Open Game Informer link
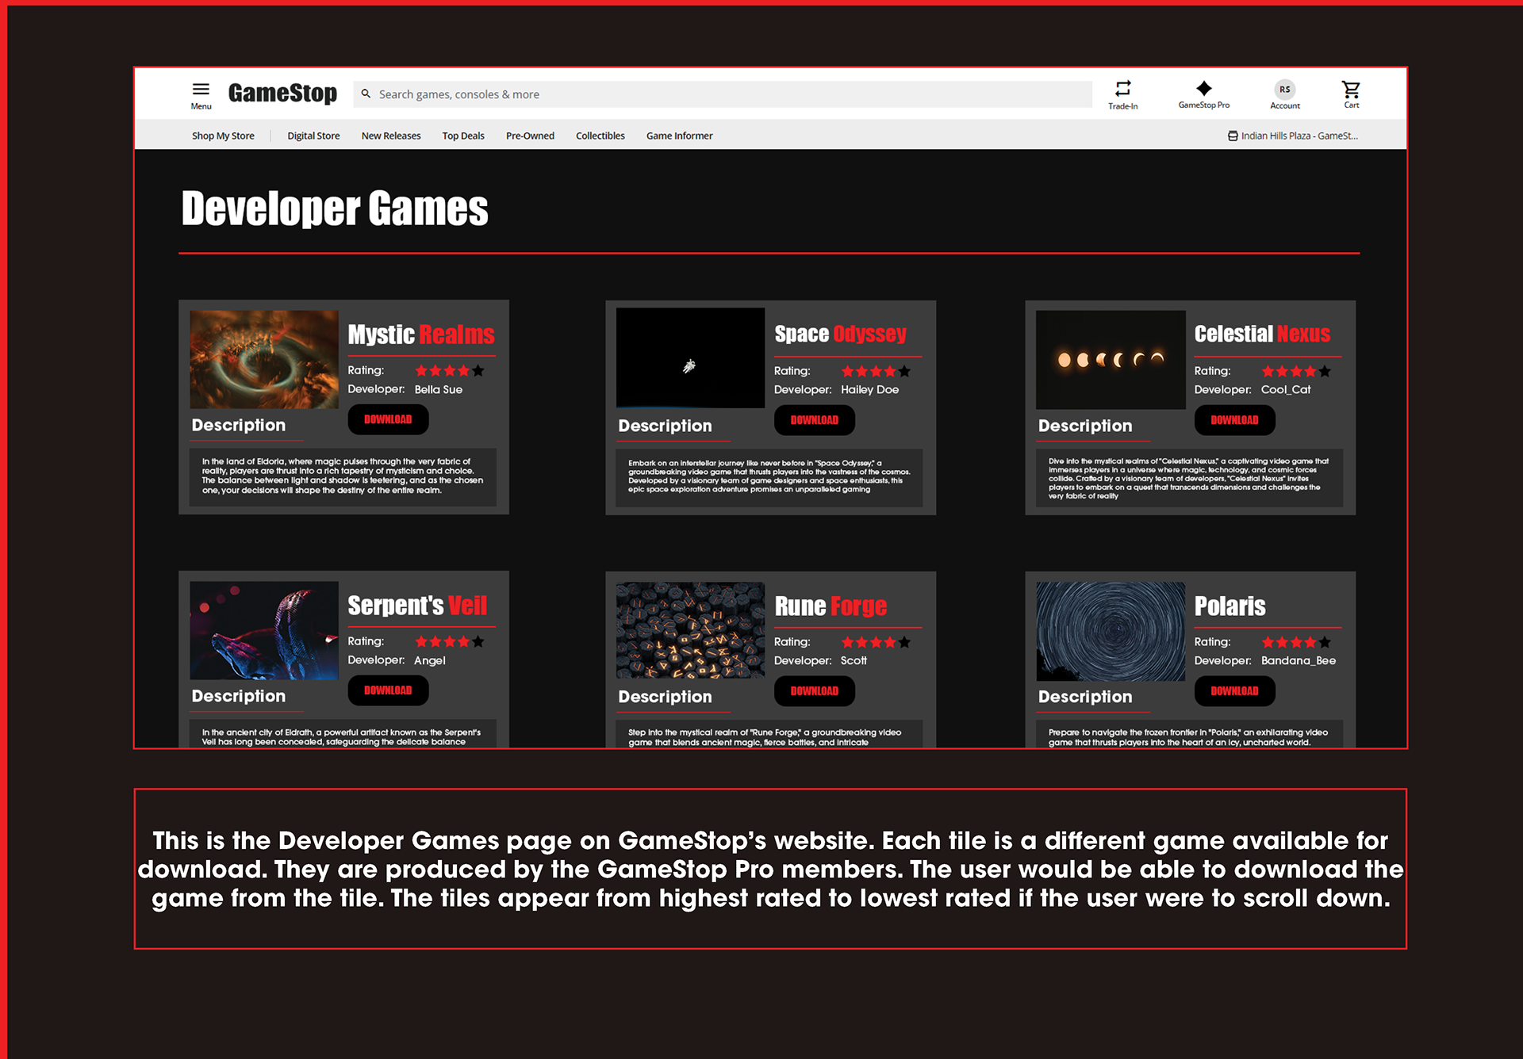 (x=679, y=136)
